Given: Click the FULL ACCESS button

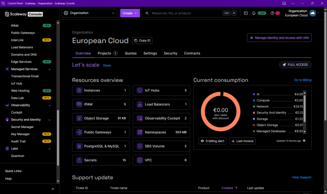Looking at the screenshot, I should tap(295, 64).
